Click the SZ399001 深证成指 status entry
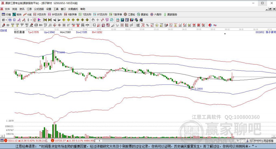Image resolution: width=276 pixels, height=149 pixels. click(x=261, y=141)
